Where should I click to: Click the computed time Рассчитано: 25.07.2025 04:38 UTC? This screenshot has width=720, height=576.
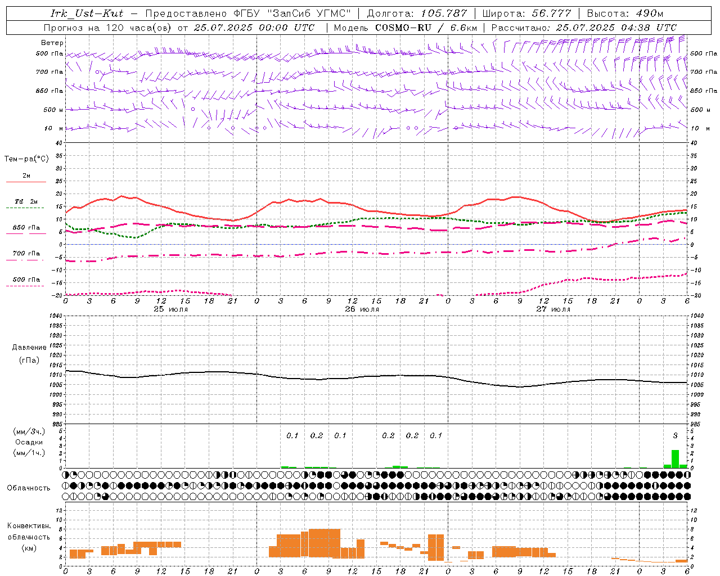point(584,28)
